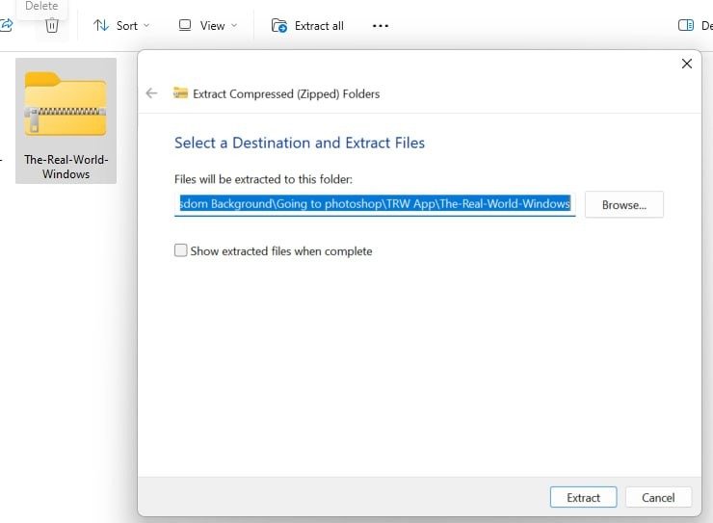
Task: Click the zipped folder icon in dialog title
Action: coord(180,93)
